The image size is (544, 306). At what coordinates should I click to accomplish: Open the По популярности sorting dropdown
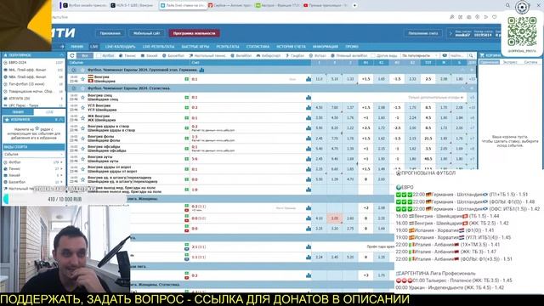point(420,55)
